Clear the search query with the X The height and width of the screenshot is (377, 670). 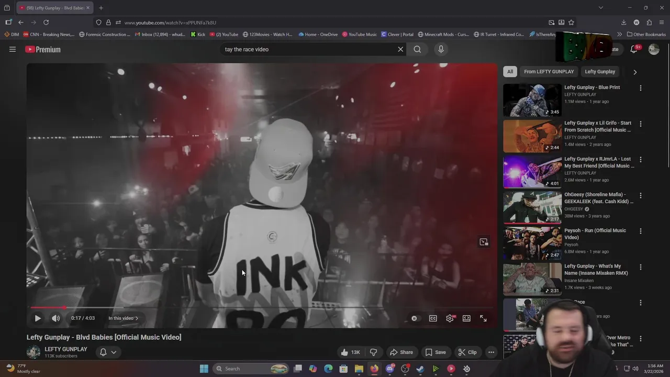(x=400, y=49)
